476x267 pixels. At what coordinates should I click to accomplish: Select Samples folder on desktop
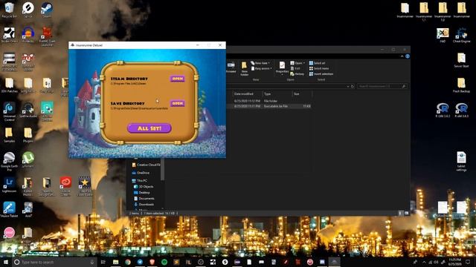(x=9, y=135)
